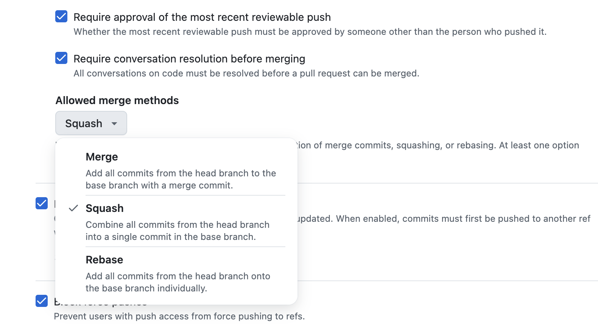The height and width of the screenshot is (330, 598).
Task: Click the "Squash" entry in the open menu
Action: pyautogui.click(x=104, y=208)
